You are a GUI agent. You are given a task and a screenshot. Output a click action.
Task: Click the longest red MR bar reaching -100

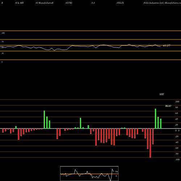[150, 143]
